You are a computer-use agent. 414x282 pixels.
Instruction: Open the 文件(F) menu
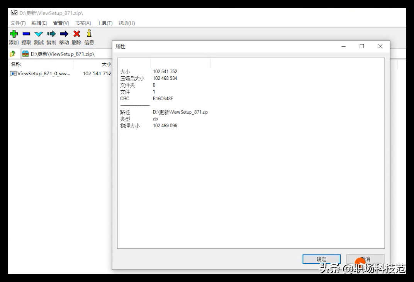tap(18, 23)
